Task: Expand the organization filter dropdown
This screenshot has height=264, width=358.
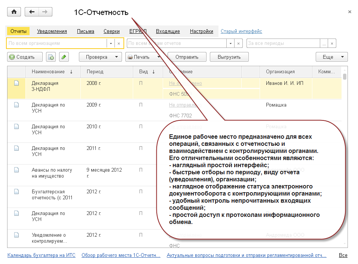Action: tap(111, 43)
